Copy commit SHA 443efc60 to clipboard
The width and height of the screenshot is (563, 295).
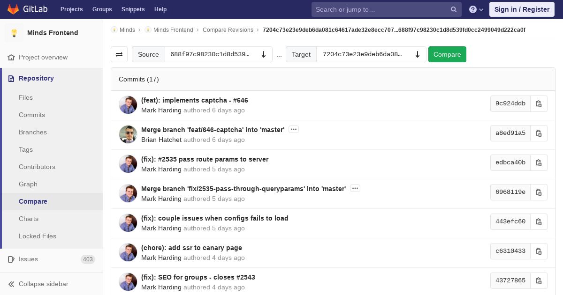539,221
